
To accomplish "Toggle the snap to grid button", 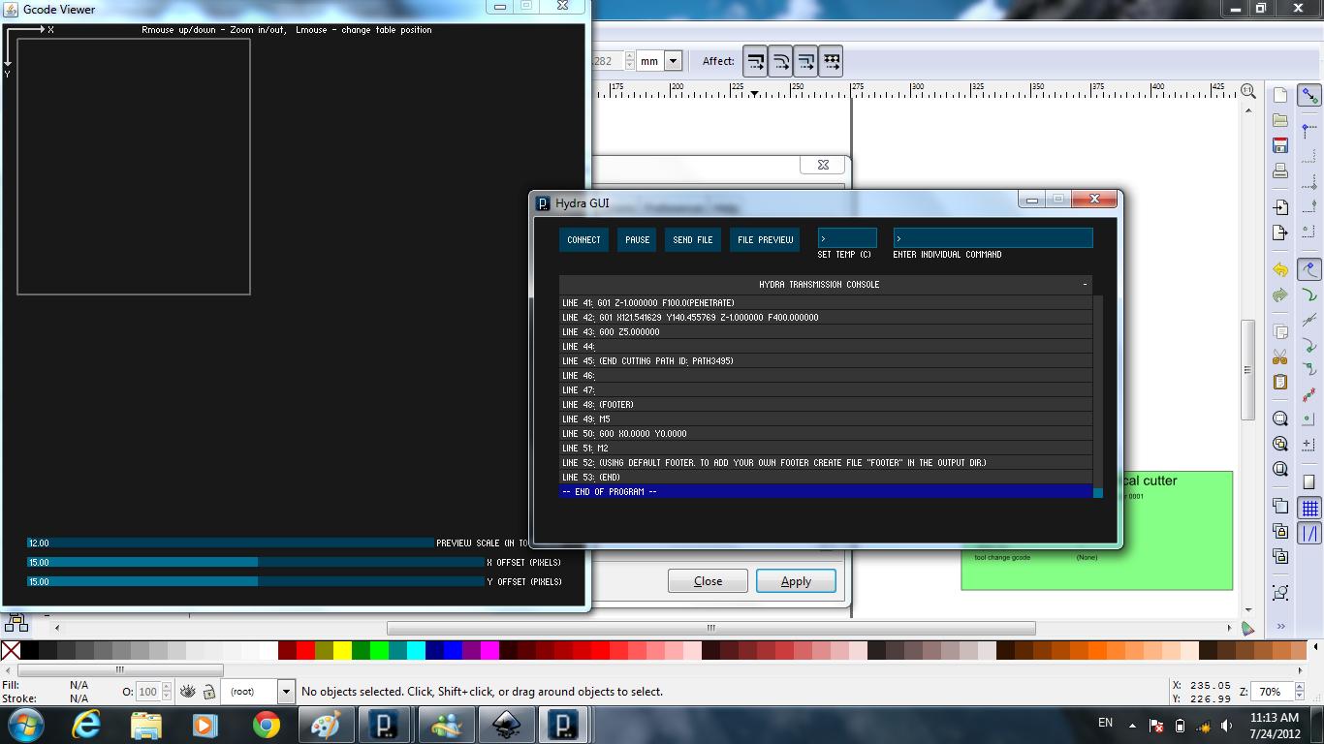I will [1309, 508].
